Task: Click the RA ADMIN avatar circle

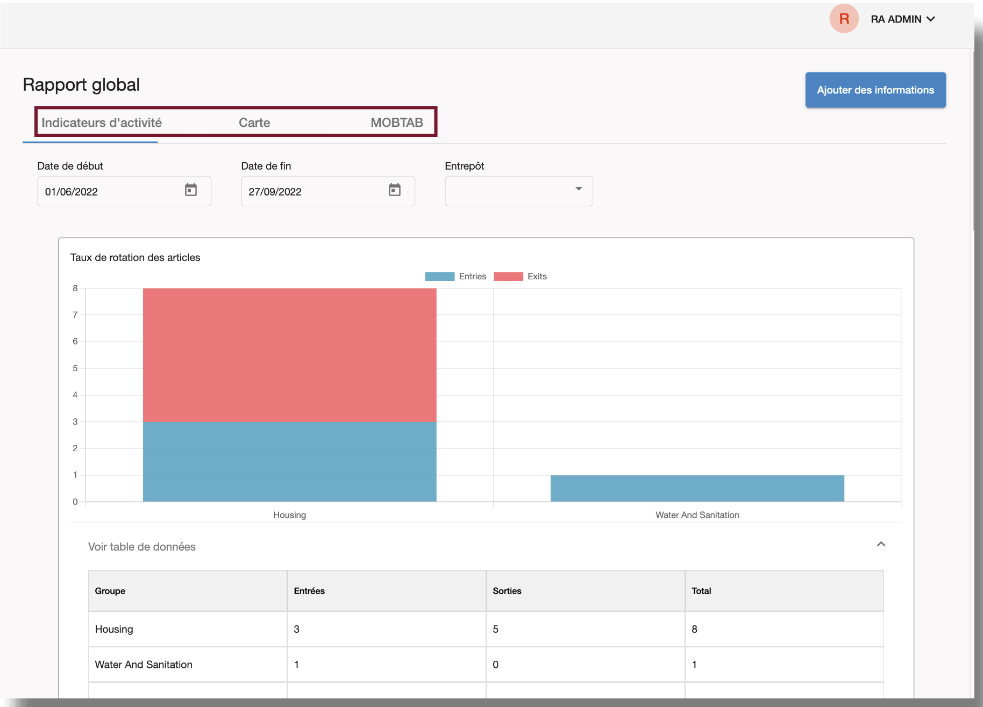Action: tap(844, 19)
